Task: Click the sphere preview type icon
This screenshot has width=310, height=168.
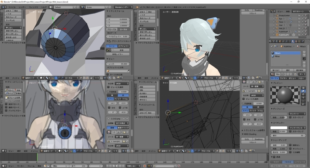Action: coord(303,91)
